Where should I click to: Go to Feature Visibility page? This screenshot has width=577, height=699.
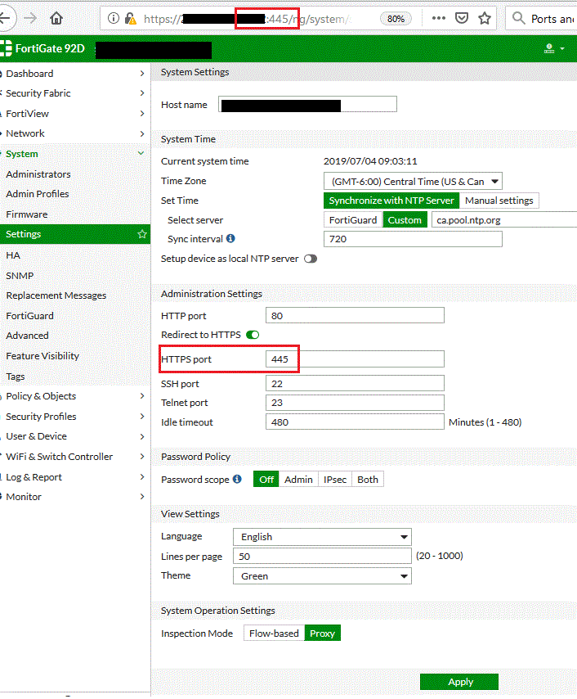coord(42,356)
